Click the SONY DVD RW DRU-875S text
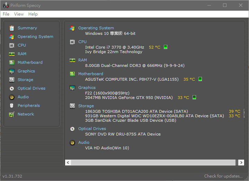Image resolution: width=249 pixels, height=181 pixels. 123,134
